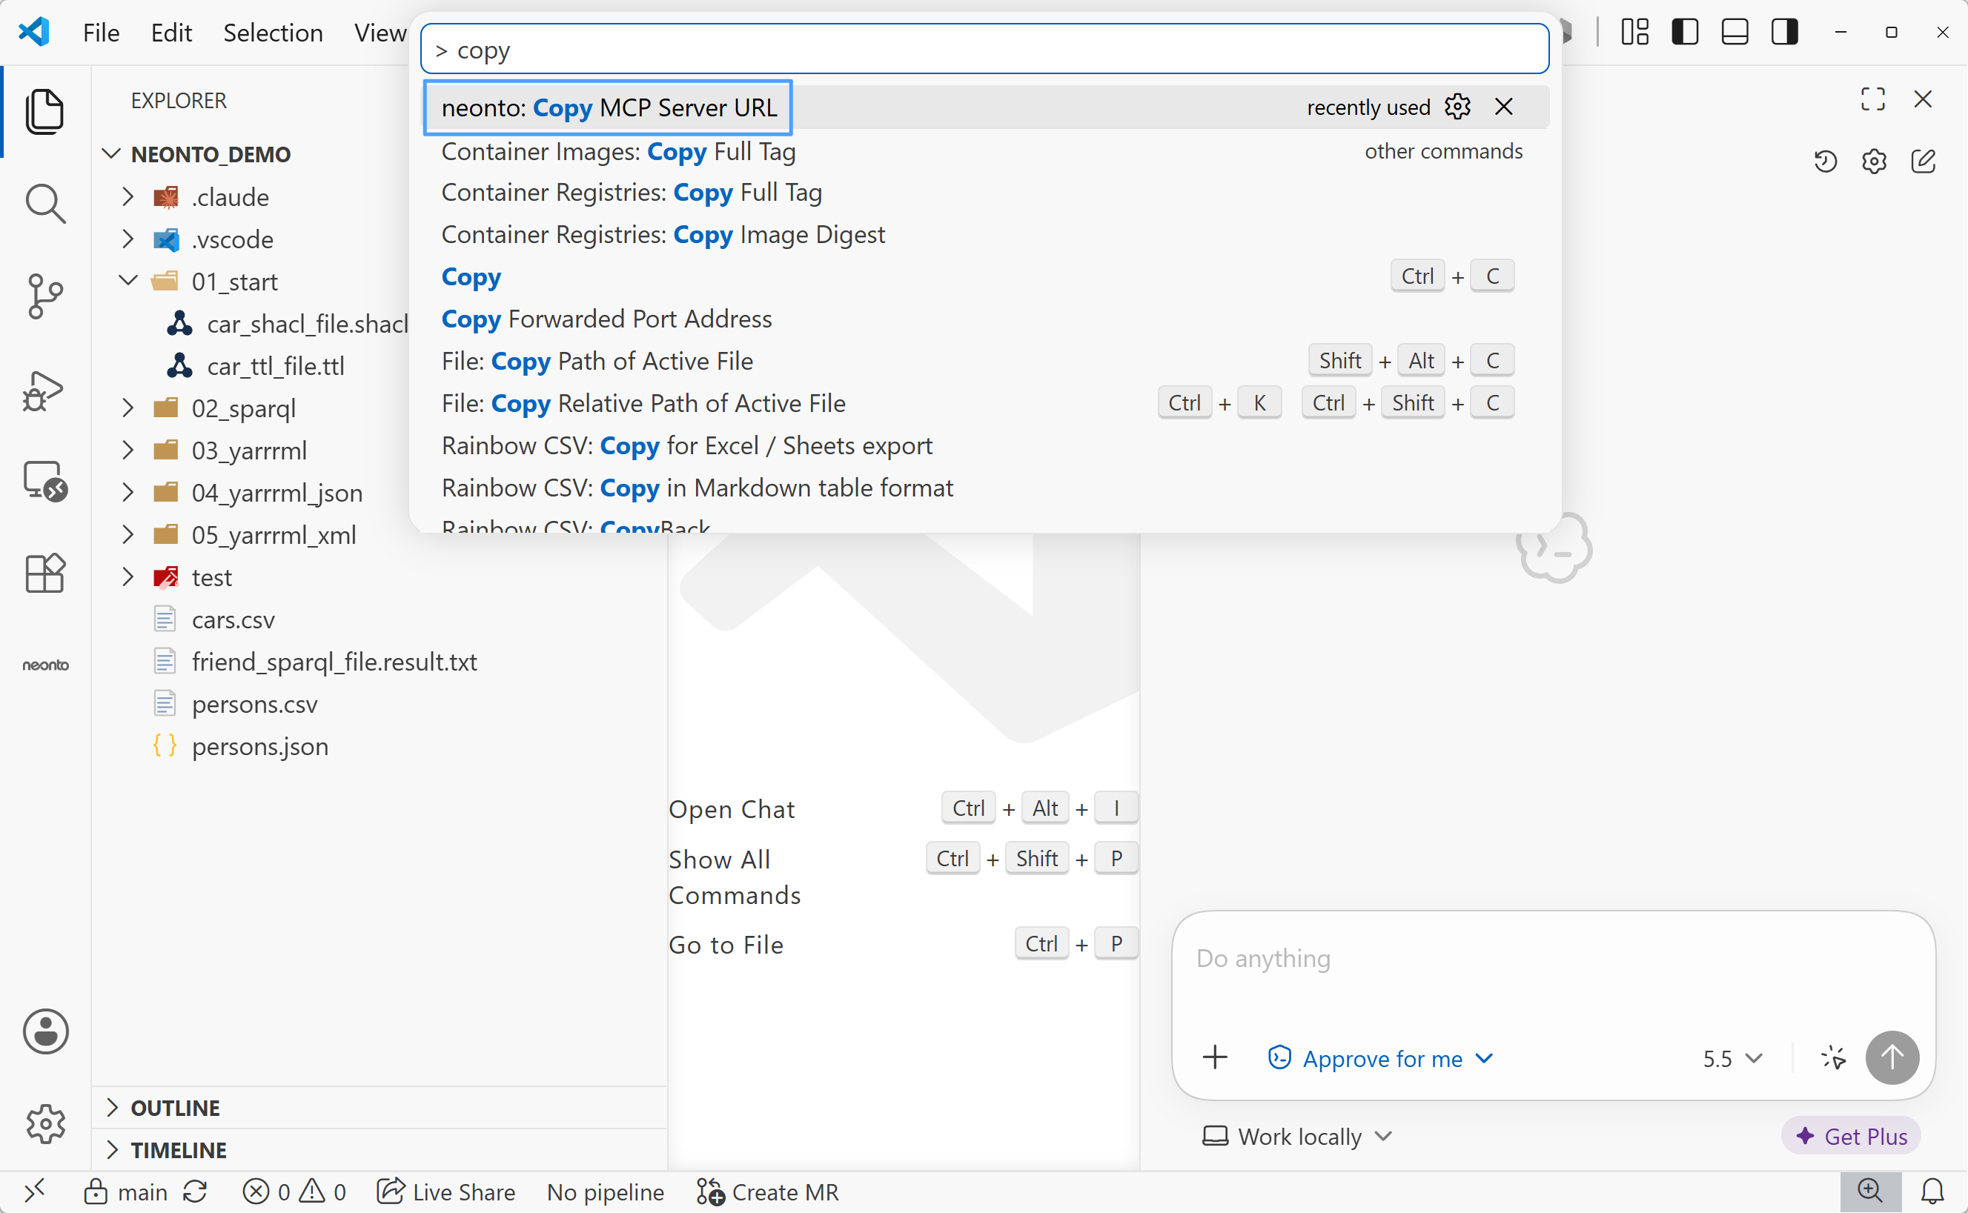Click Get Plus button
Screen dimensions: 1968x1213
click(x=1851, y=1136)
